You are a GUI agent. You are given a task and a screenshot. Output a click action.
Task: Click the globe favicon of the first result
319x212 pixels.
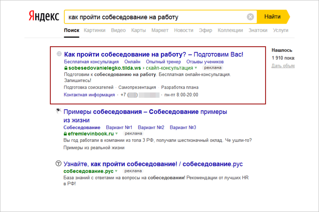[59, 54]
